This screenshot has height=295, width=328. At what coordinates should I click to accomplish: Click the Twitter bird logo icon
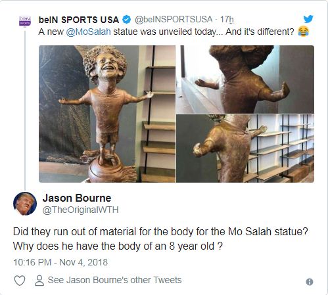[x=308, y=19]
